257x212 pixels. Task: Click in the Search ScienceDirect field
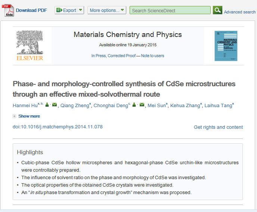point(170,10)
